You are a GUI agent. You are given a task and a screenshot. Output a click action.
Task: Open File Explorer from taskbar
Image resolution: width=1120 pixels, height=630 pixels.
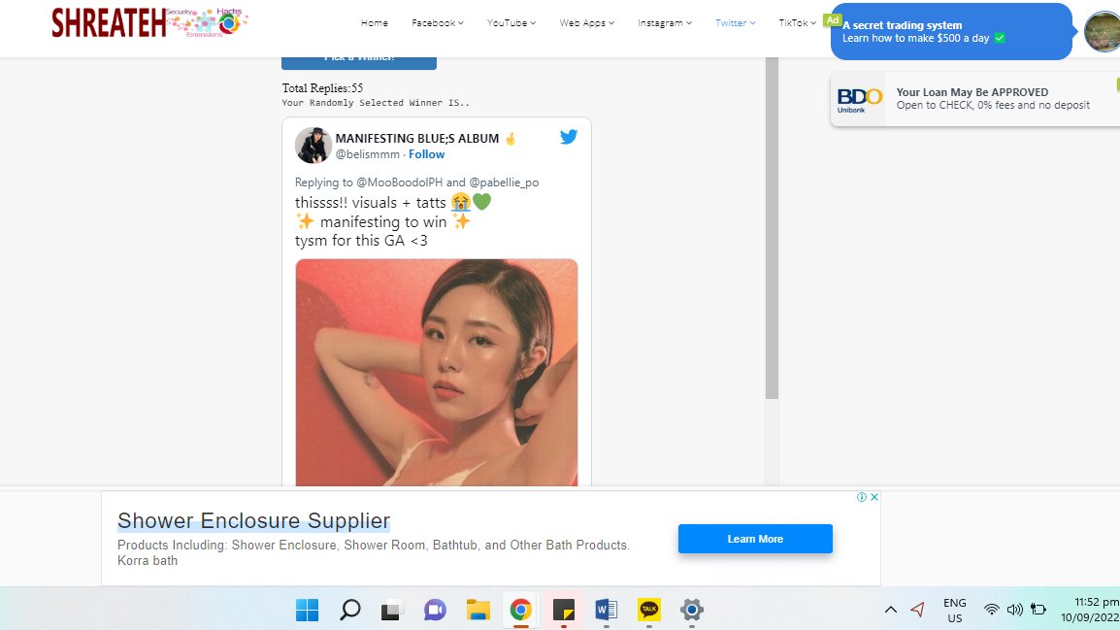point(478,610)
